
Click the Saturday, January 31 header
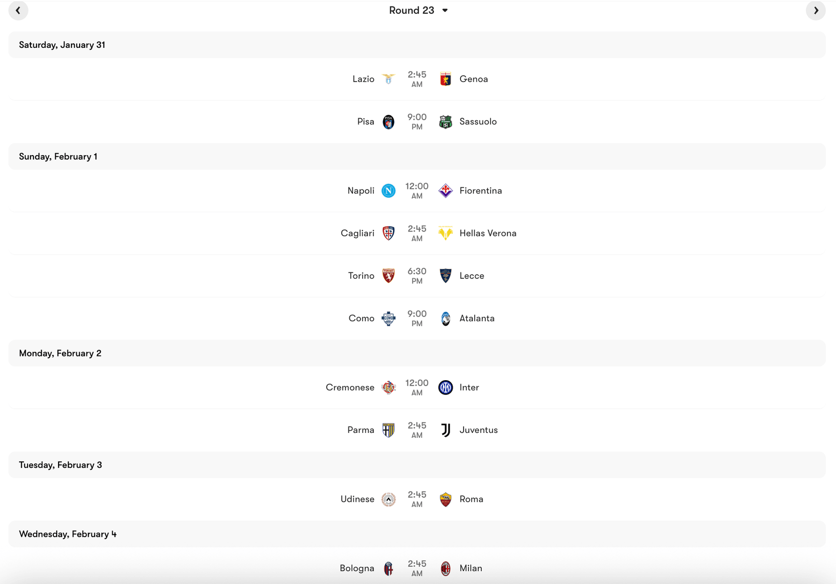tap(62, 44)
